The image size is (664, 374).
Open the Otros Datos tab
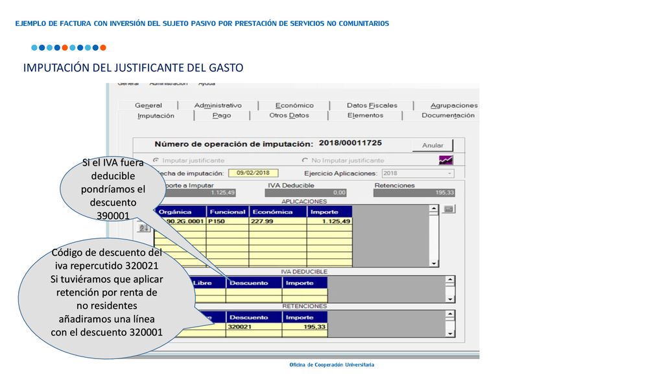[x=289, y=116]
